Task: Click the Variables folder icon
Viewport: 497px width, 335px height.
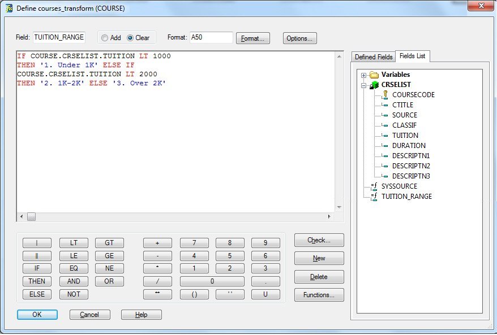Action: click(x=374, y=75)
